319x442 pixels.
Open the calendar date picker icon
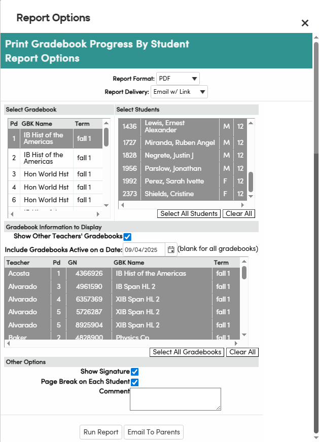[171, 249]
